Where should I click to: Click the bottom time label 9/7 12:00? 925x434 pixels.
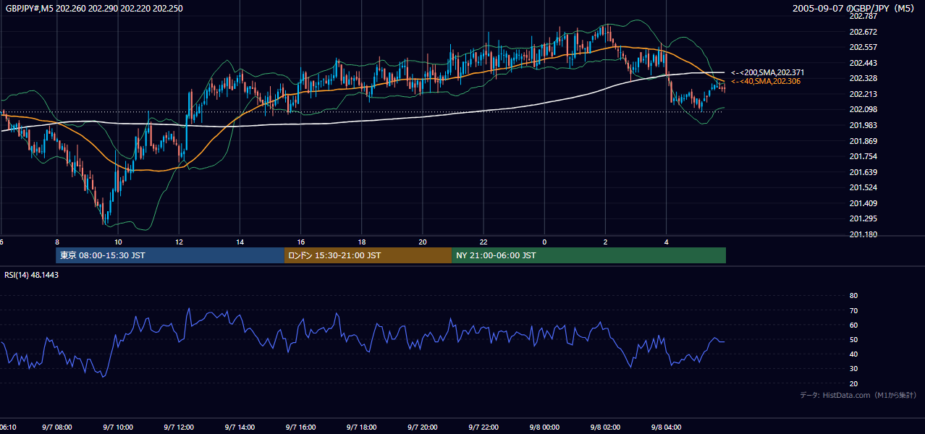tap(178, 427)
